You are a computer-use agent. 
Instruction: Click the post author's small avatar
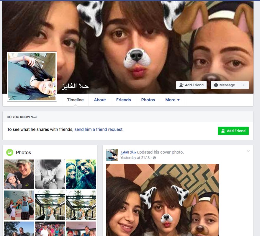click(x=112, y=155)
